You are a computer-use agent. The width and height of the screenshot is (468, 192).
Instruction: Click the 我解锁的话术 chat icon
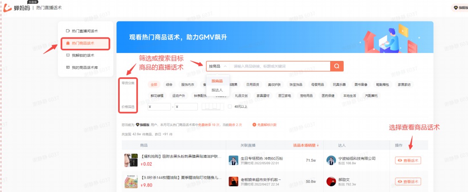pyautogui.click(x=68, y=55)
